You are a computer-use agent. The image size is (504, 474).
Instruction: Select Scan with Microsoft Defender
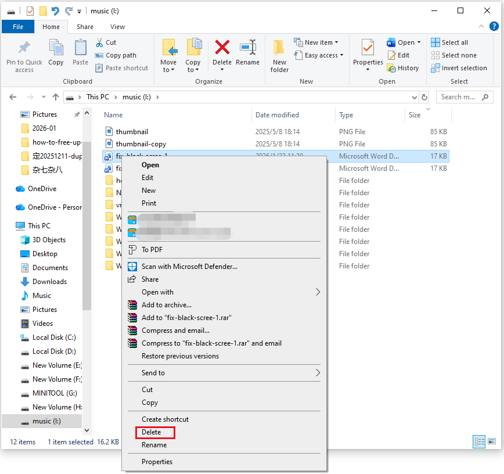pyautogui.click(x=189, y=267)
